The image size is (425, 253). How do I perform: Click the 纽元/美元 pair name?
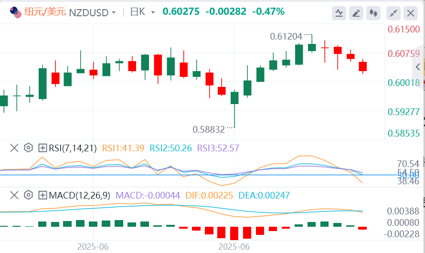[45, 12]
